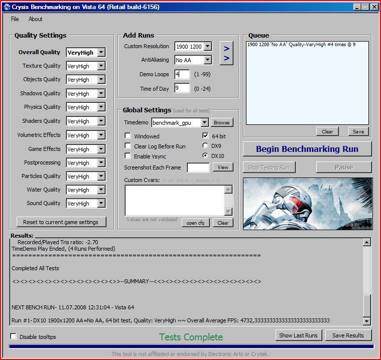Screen dimensions: 381x360
Task: Expand the Shaders Quality dropdown
Action: (101, 121)
